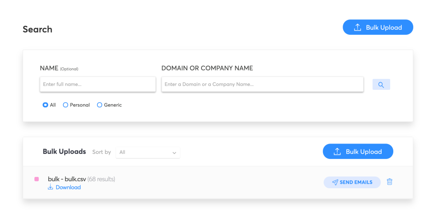Viewport: 434px width, 223px height.
Task: Focus the Domain or Company Name field
Action: tap(262, 84)
